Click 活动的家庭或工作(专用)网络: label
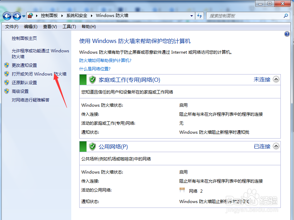This screenshot has width=294, height=220. tap(108, 123)
